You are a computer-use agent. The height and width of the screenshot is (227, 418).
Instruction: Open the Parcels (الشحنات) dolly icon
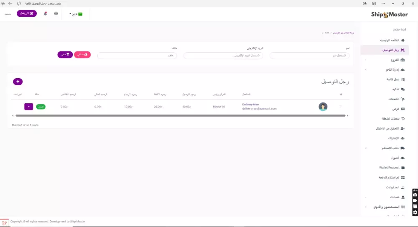(403, 99)
